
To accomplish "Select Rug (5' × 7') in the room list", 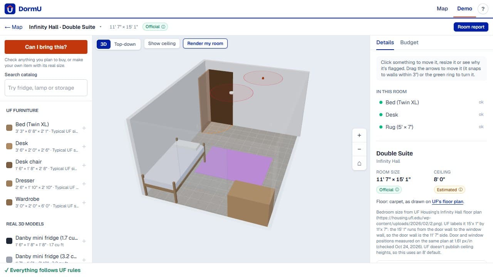I will click(431, 127).
